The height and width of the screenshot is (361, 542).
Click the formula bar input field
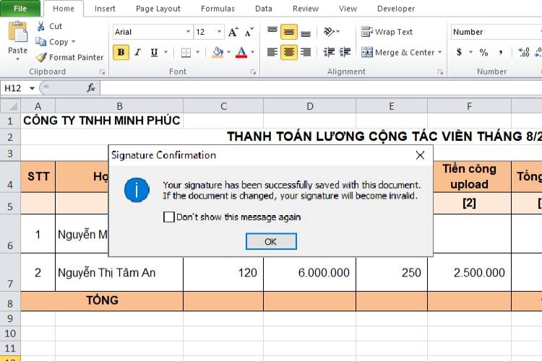(x=321, y=88)
